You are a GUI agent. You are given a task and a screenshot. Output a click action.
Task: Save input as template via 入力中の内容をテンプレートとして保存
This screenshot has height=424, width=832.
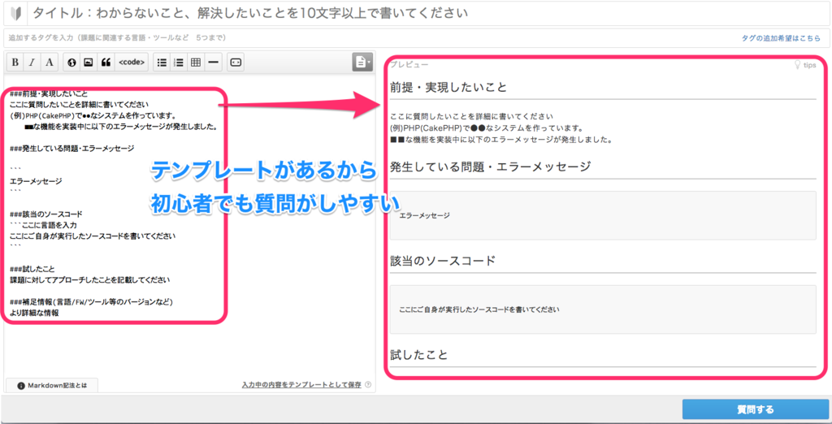(301, 385)
